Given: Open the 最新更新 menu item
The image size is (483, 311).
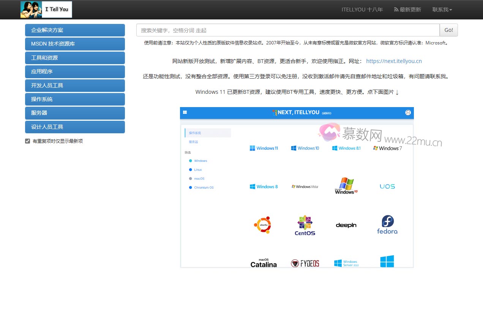Looking at the screenshot, I should pos(407,9).
